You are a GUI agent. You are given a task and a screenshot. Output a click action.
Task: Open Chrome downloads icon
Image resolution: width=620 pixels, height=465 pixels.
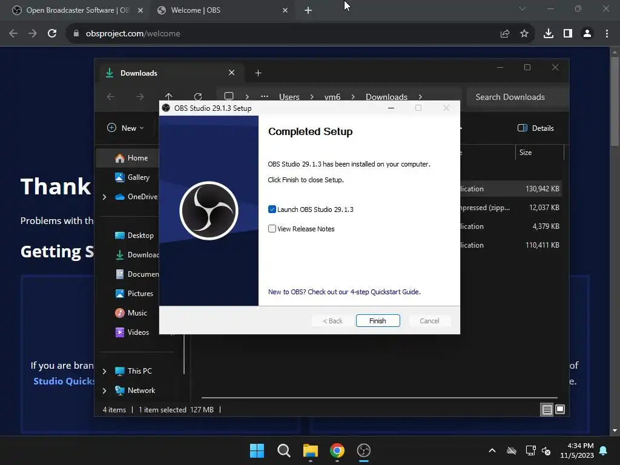point(549,34)
